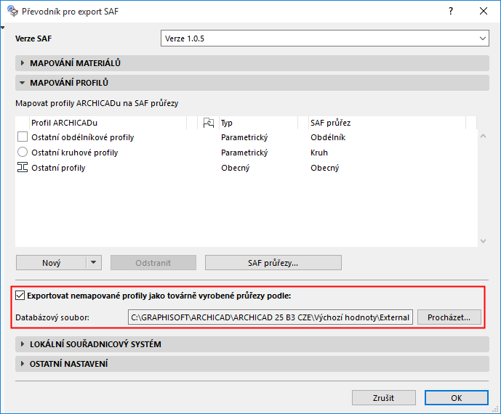Click the I-beam general profile icon

coord(22,168)
